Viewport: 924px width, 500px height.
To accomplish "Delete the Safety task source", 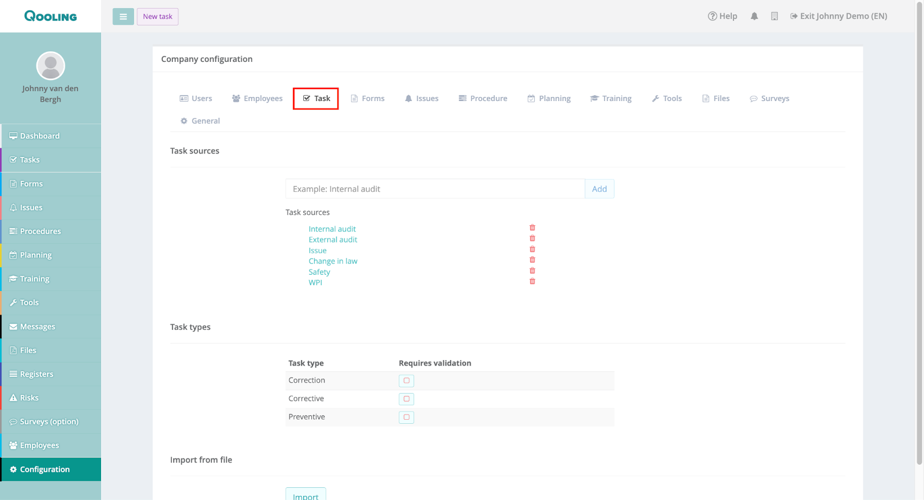I will (532, 271).
